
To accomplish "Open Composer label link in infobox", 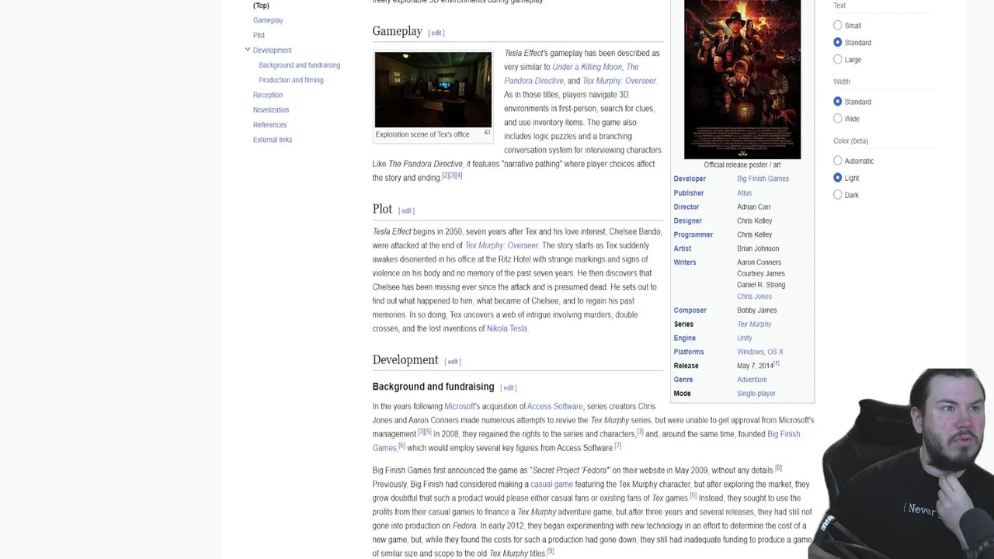I will [x=690, y=311].
